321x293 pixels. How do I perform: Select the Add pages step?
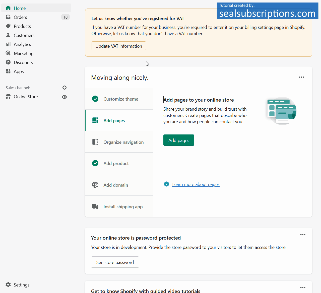[x=119, y=120]
